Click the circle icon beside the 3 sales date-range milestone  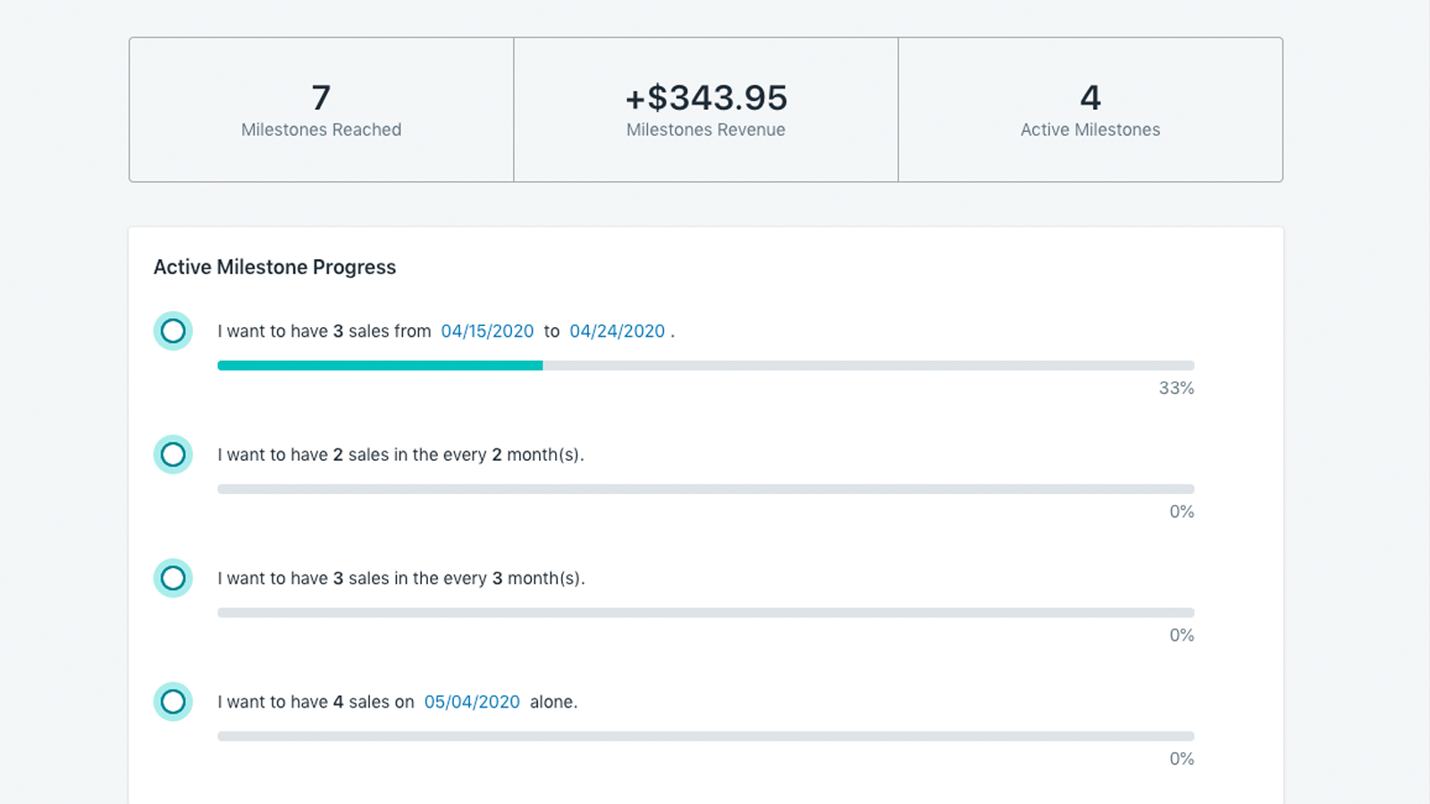coord(173,331)
